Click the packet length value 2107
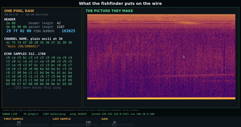The width and height of the screenshot is (241, 127). (61, 27)
